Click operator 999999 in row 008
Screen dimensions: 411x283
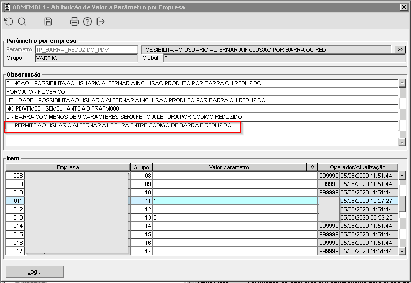[x=329, y=176]
